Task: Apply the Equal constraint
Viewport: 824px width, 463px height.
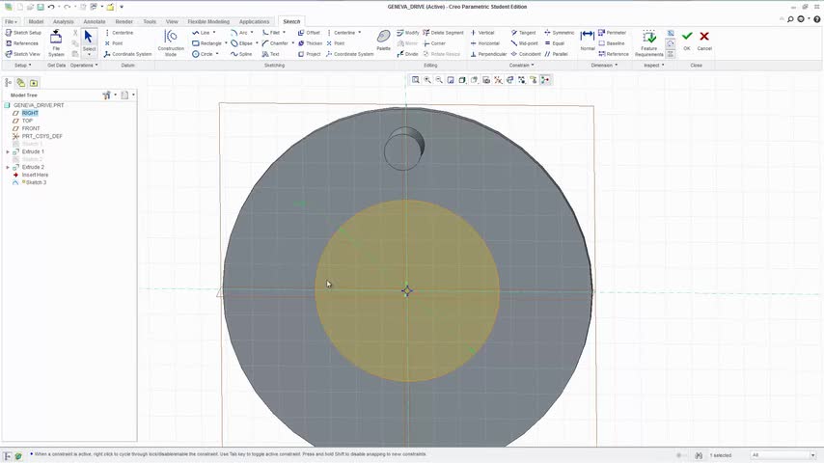Action: point(554,43)
